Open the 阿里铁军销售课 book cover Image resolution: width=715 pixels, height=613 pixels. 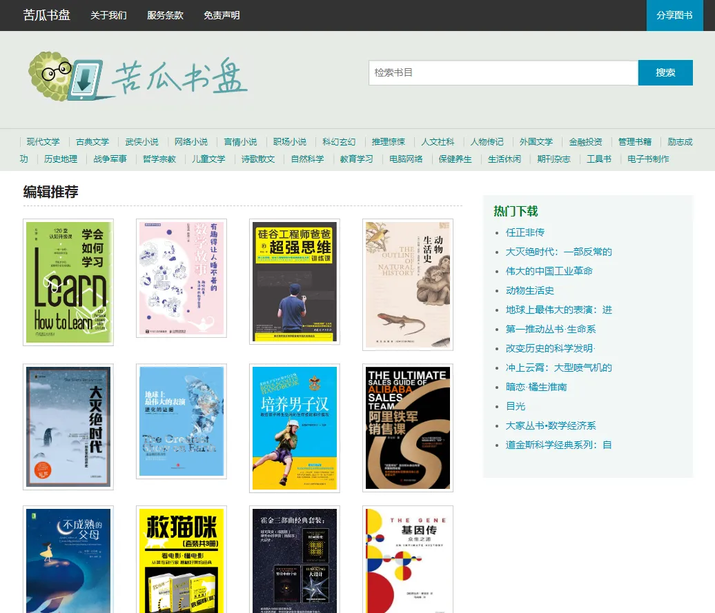point(408,428)
